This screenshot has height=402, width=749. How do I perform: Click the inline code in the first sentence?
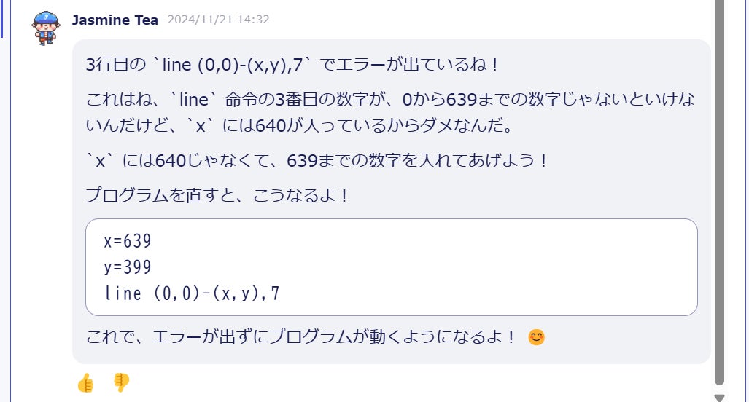[233, 64]
